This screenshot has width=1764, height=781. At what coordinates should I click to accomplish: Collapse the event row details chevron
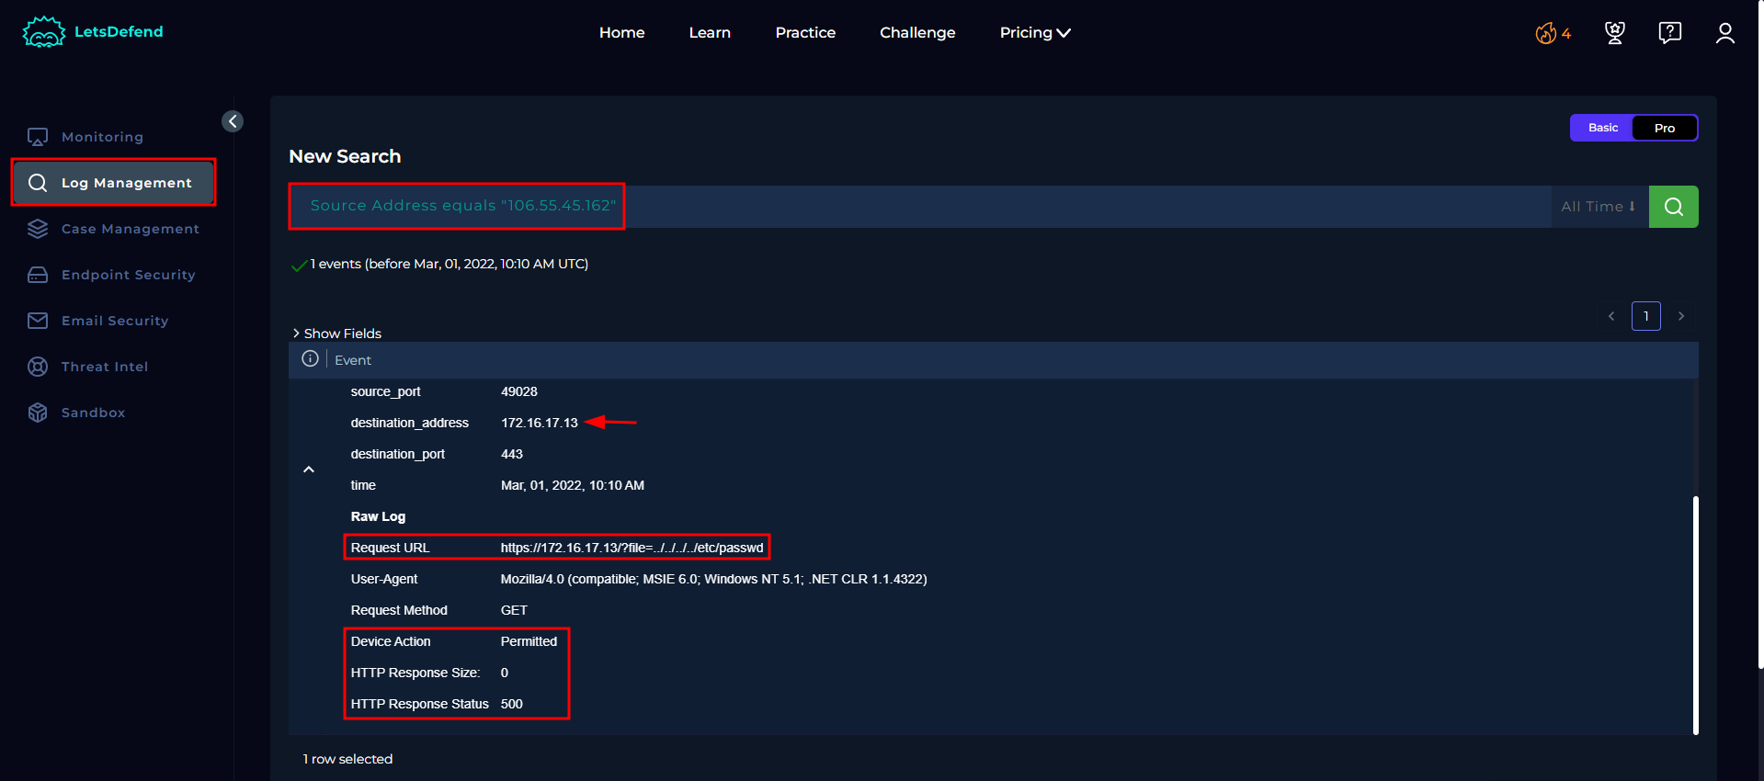309,470
